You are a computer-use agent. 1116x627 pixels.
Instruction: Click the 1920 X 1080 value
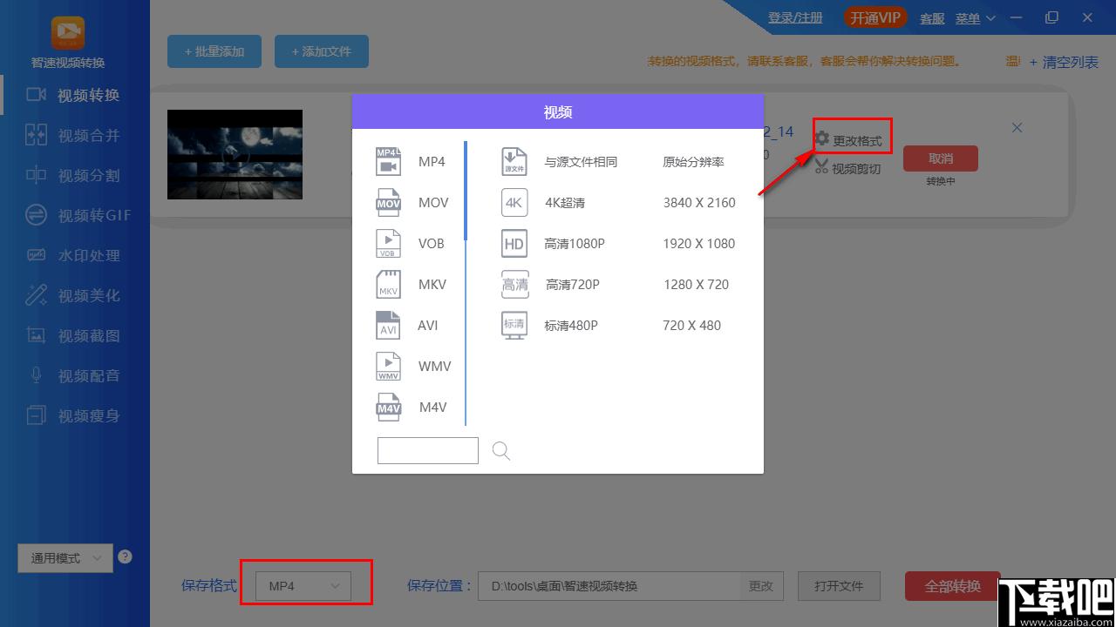pyautogui.click(x=699, y=244)
